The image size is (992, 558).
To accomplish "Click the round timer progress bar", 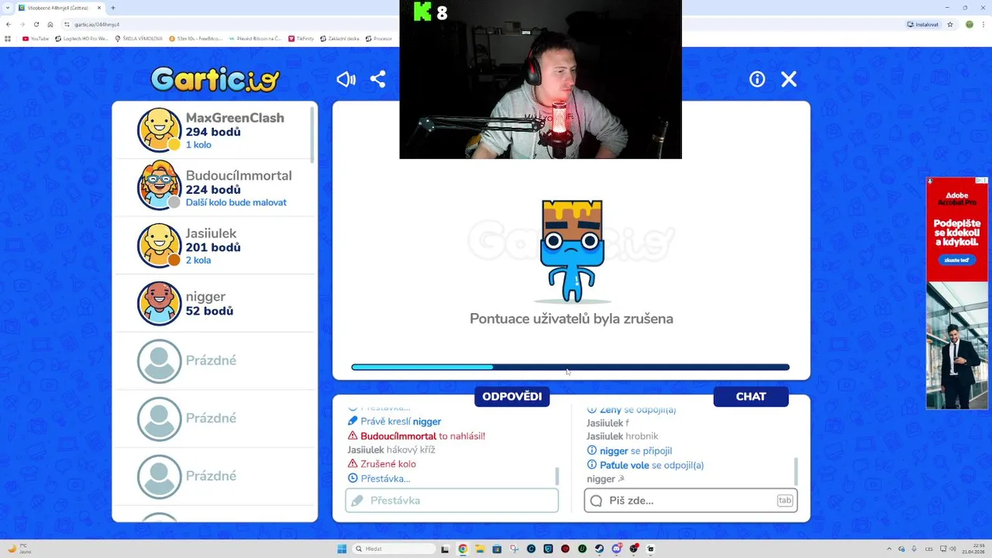I will [x=570, y=367].
